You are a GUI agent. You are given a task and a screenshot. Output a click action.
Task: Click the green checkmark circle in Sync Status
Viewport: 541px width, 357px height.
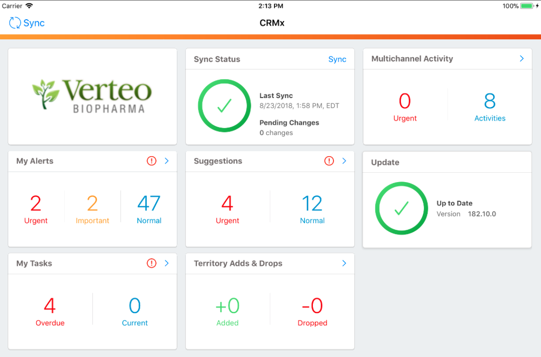[x=224, y=106]
